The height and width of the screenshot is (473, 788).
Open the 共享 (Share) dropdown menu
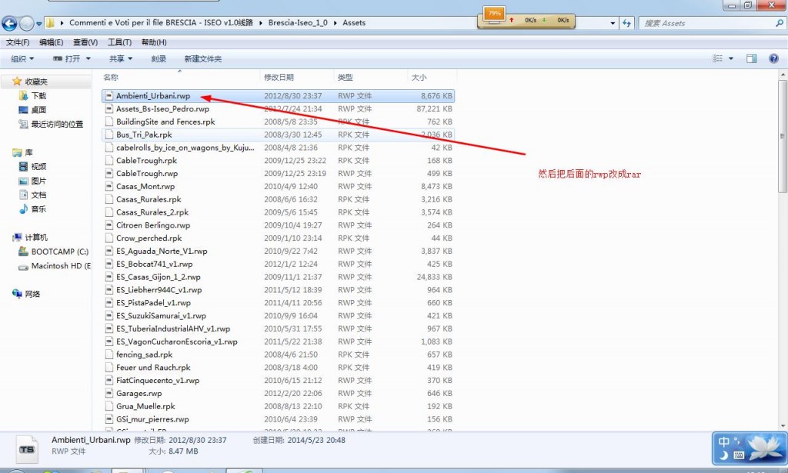coord(120,58)
